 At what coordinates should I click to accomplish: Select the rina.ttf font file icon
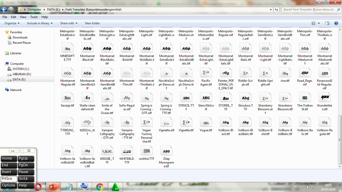pos(285,73)
